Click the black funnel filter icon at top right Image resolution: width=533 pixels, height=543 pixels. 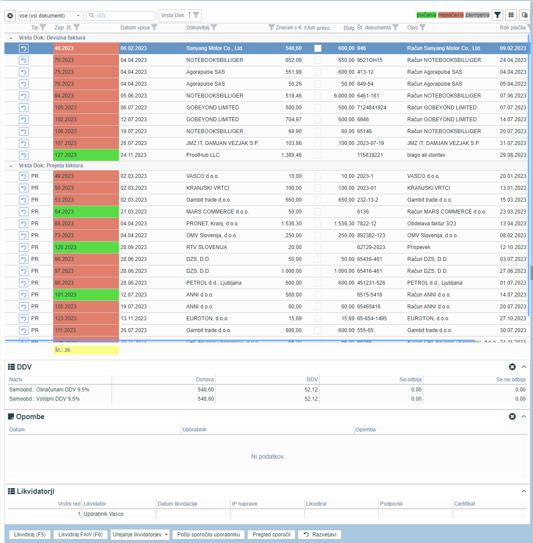coord(497,15)
